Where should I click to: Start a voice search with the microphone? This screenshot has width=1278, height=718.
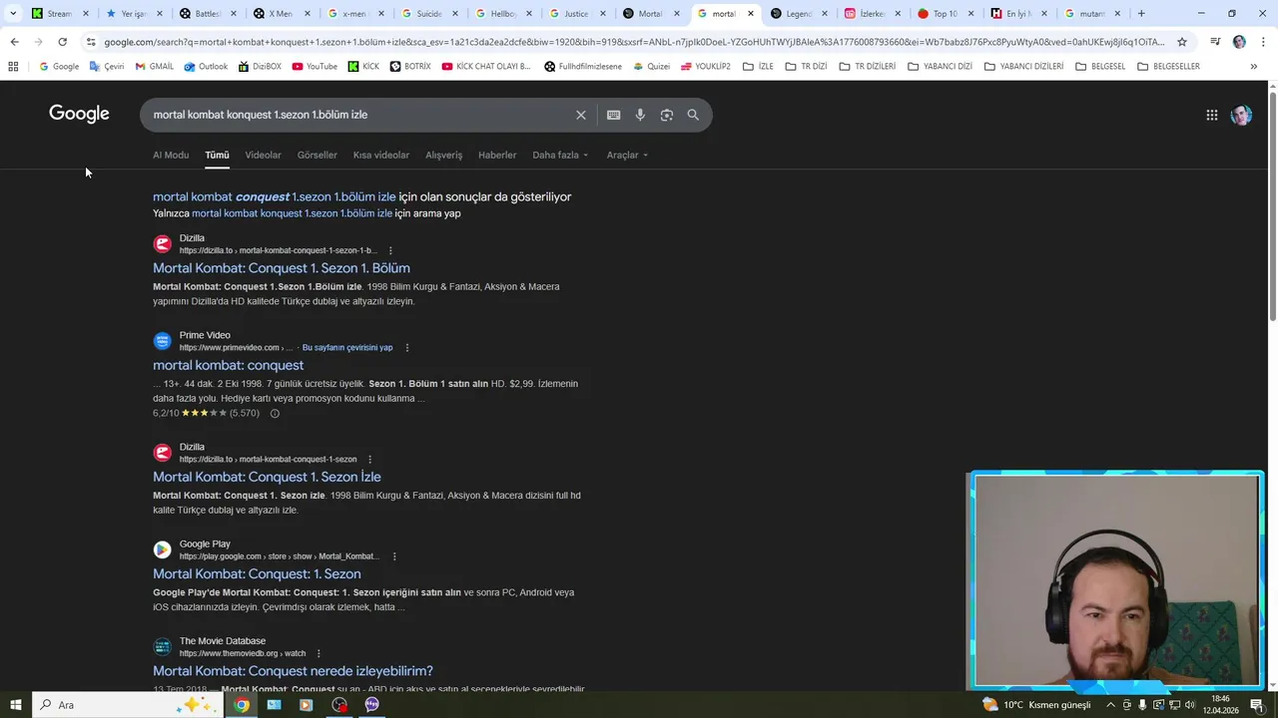coord(640,115)
